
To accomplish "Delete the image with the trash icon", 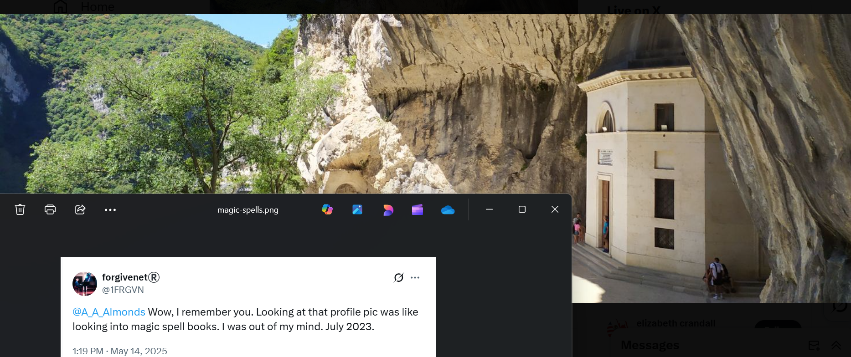I will pyautogui.click(x=20, y=209).
